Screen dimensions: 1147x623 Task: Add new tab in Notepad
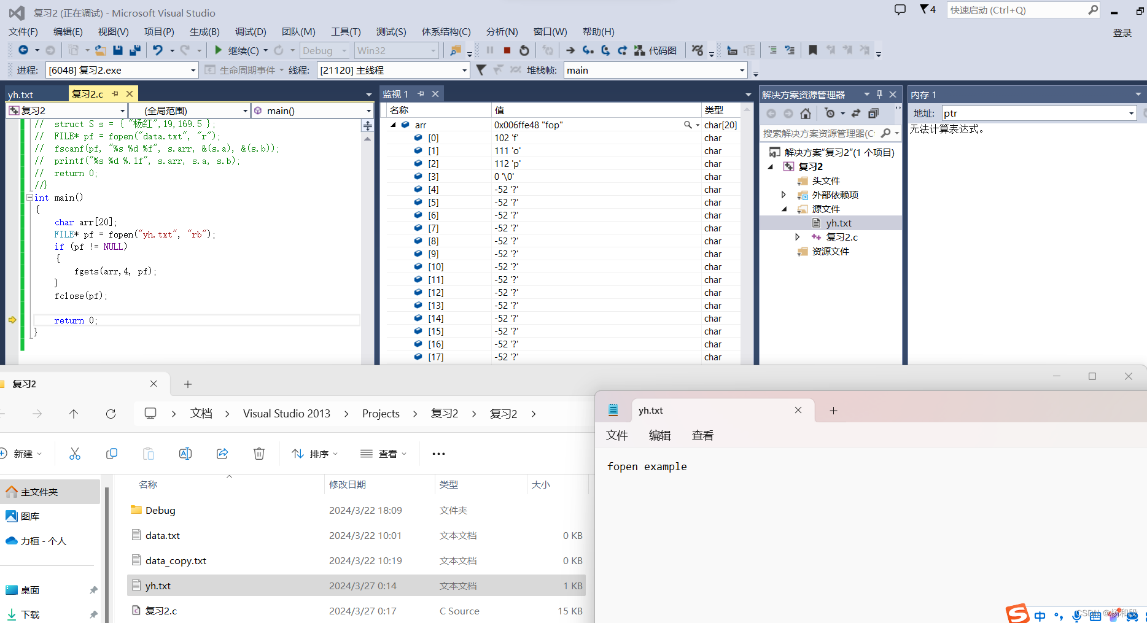(833, 411)
